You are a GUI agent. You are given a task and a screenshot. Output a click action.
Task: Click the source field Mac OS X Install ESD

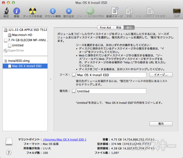pos(111,75)
